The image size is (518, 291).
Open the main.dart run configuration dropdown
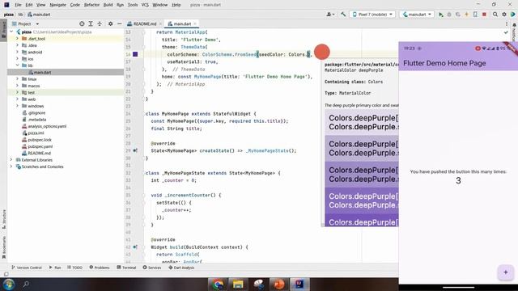[x=417, y=15]
